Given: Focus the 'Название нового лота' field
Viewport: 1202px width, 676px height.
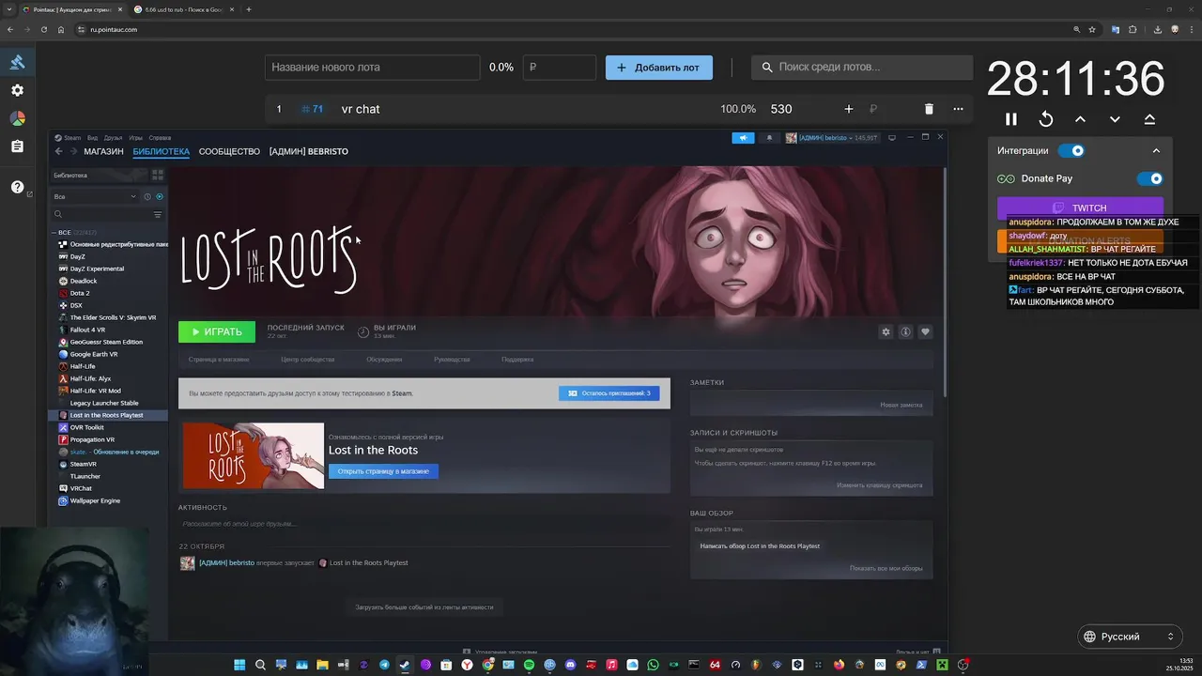Looking at the screenshot, I should click(373, 68).
